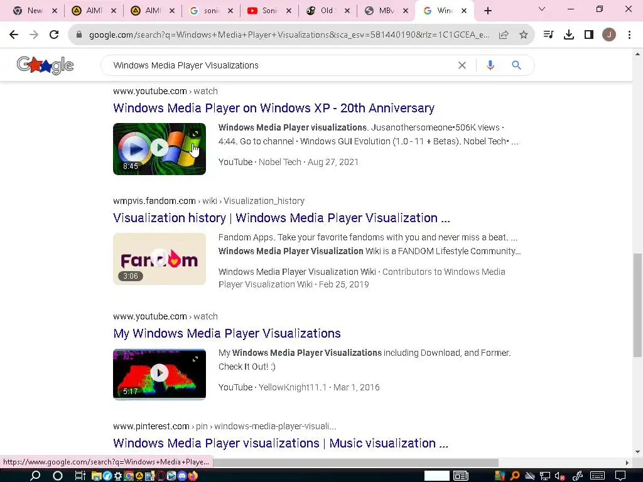This screenshot has width=643, height=482.
Task: Start voice search with microphone
Action: pos(490,65)
